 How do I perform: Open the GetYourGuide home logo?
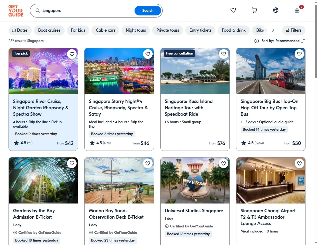click(x=16, y=11)
